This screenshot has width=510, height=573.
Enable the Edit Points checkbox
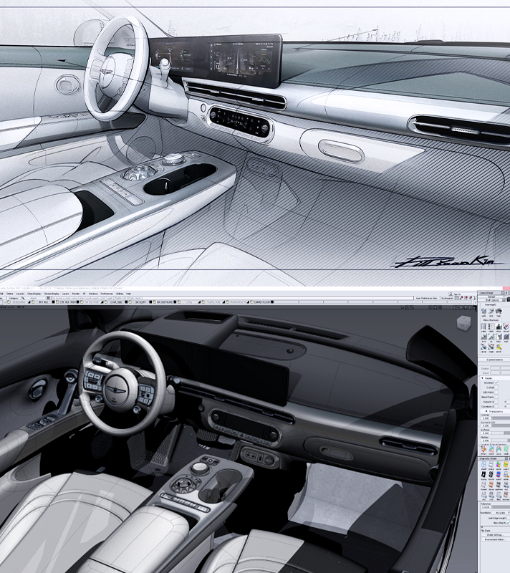[x=496, y=392]
